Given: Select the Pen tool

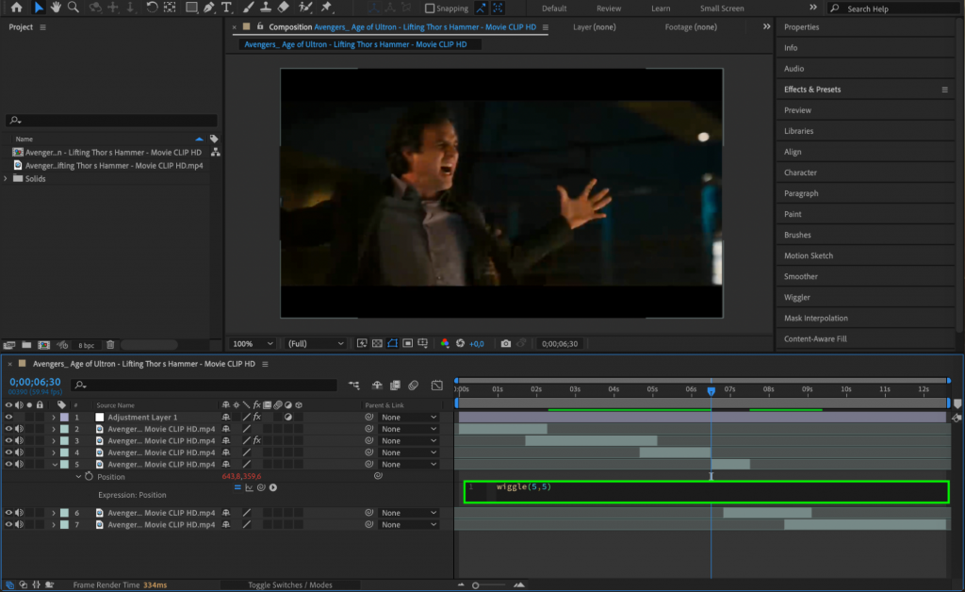Looking at the screenshot, I should 209,8.
